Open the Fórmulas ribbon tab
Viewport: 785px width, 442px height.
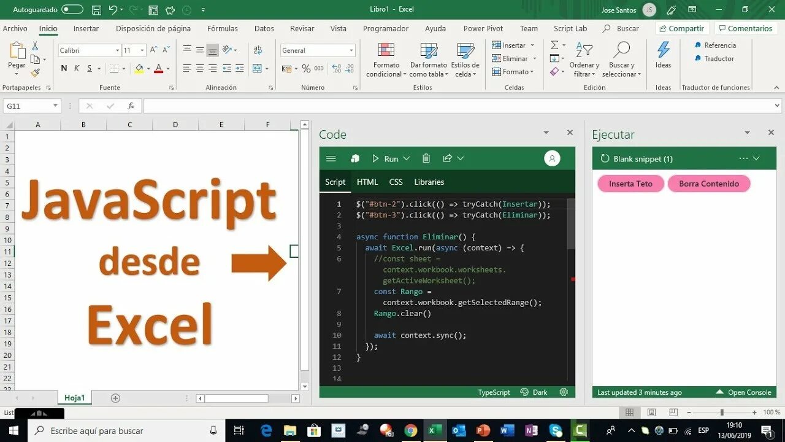(x=223, y=28)
